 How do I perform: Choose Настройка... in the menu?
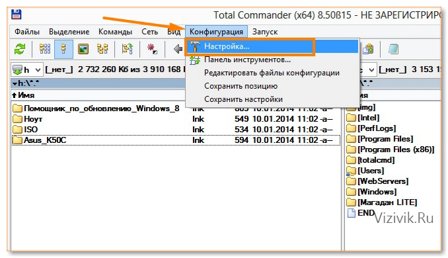(272, 46)
